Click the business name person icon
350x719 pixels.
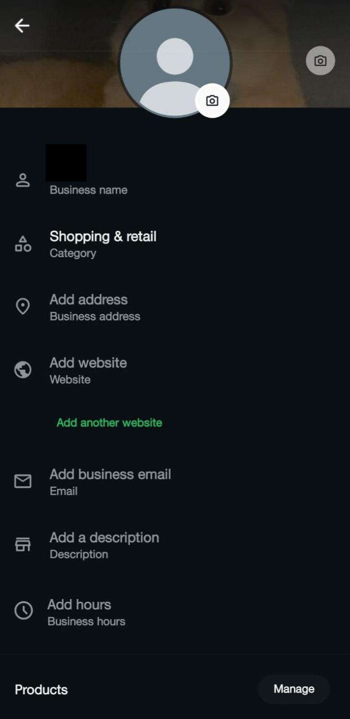tap(23, 180)
